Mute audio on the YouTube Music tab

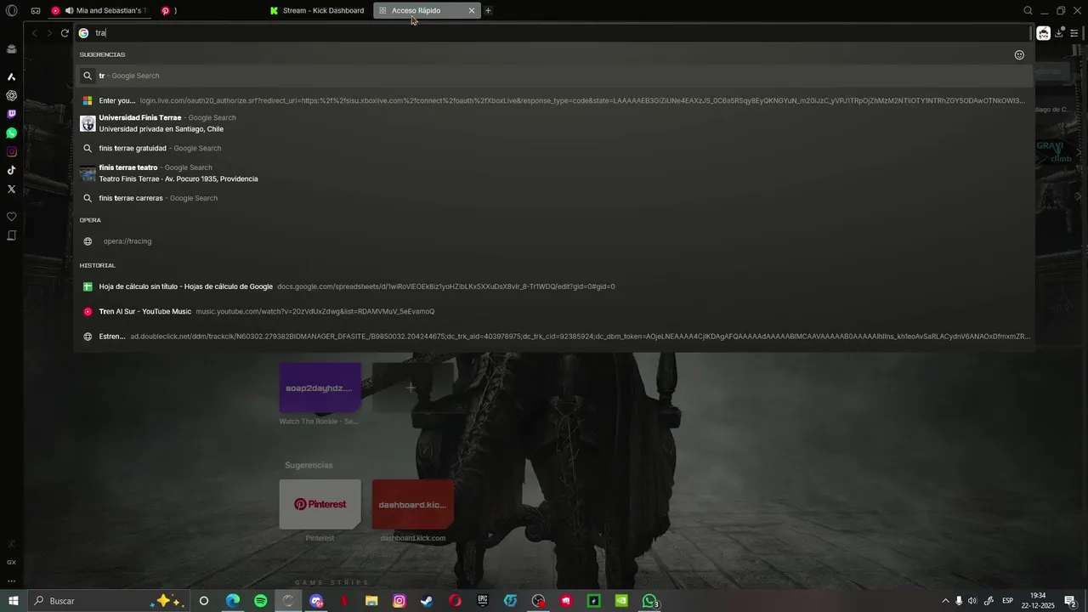[x=69, y=11]
